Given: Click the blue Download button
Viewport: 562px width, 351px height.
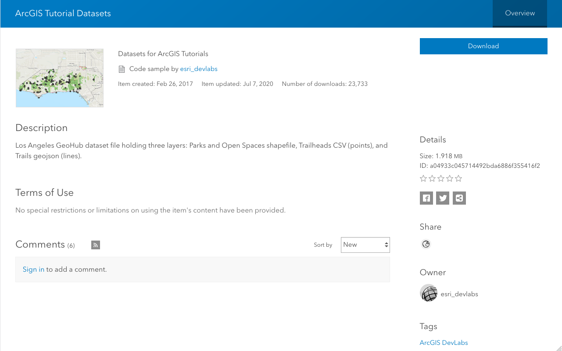Looking at the screenshot, I should click(x=483, y=46).
